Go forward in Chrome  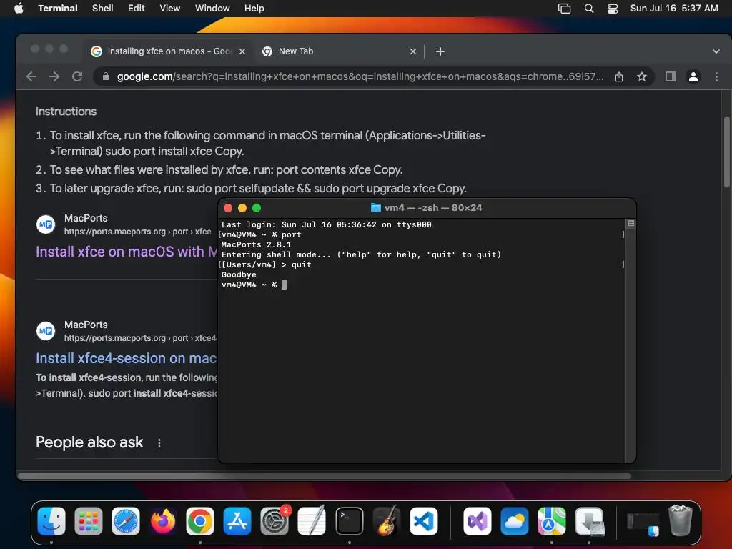pyautogui.click(x=54, y=76)
